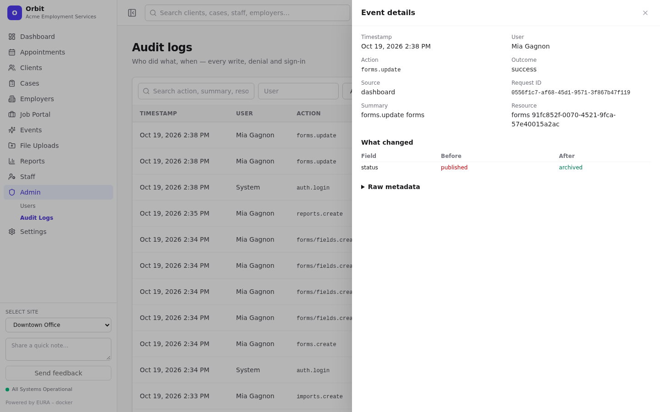Open the Users submenu item
660x412 pixels.
click(x=28, y=206)
